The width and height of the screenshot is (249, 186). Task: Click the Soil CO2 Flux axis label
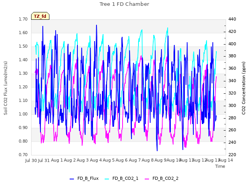(5, 88)
